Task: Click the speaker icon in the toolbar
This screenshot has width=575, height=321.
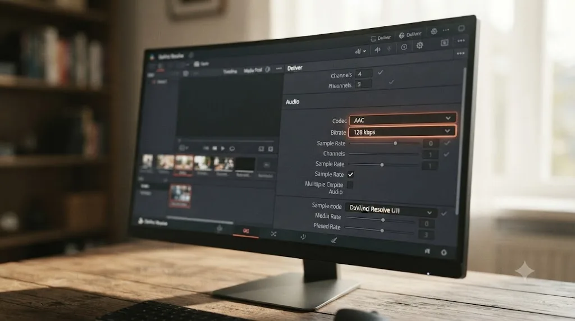Action: [377, 50]
